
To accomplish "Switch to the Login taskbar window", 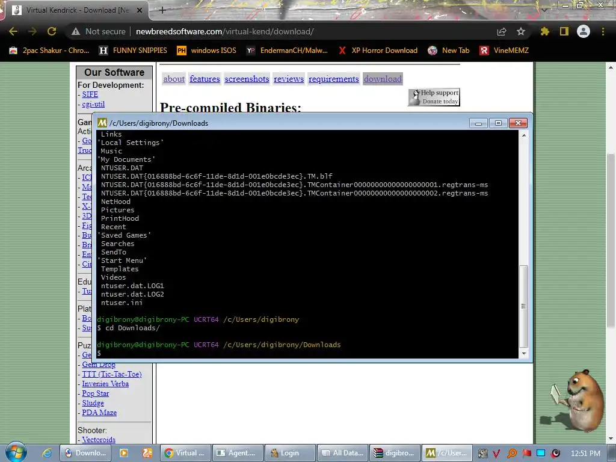I will click(290, 453).
